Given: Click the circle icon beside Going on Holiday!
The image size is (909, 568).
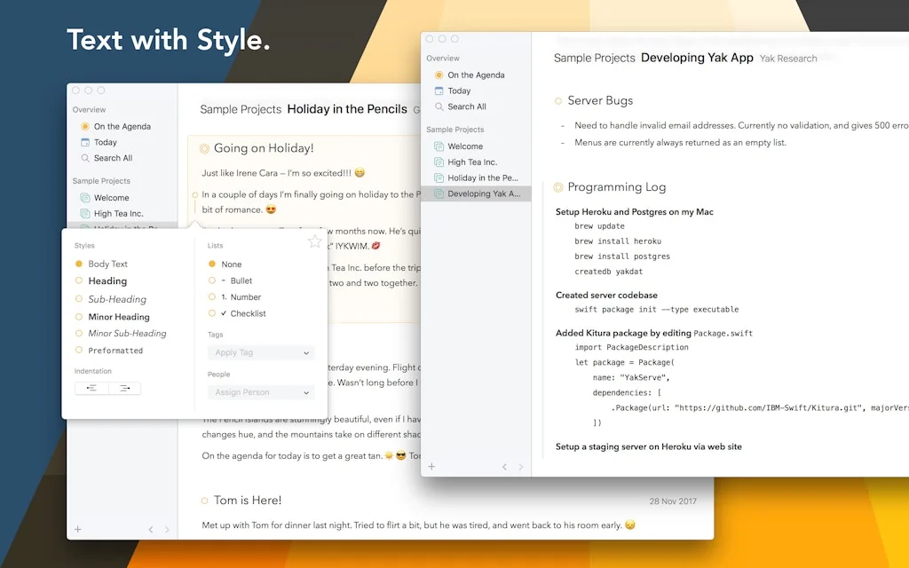Looking at the screenshot, I should pos(204,149).
